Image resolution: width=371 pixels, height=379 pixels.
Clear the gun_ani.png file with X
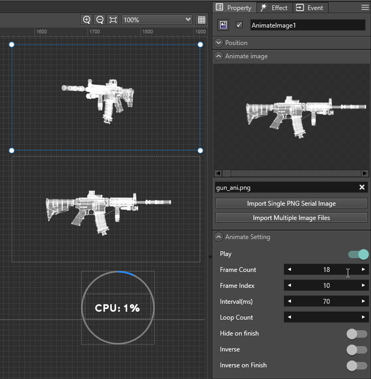point(362,187)
